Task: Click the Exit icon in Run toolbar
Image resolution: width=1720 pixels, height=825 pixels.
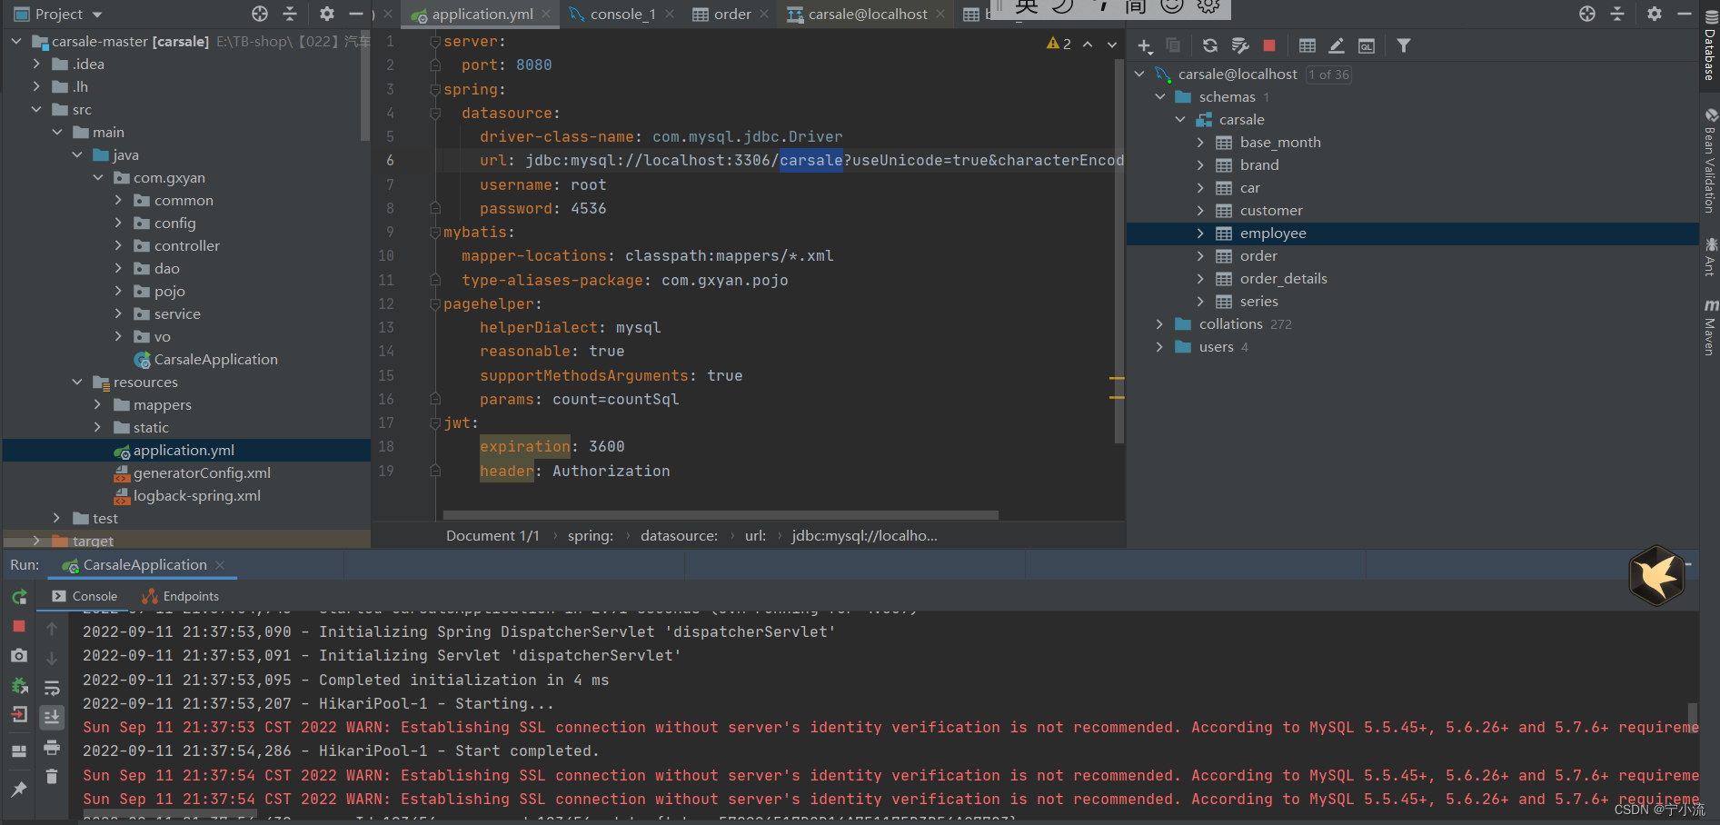Action: click(19, 715)
